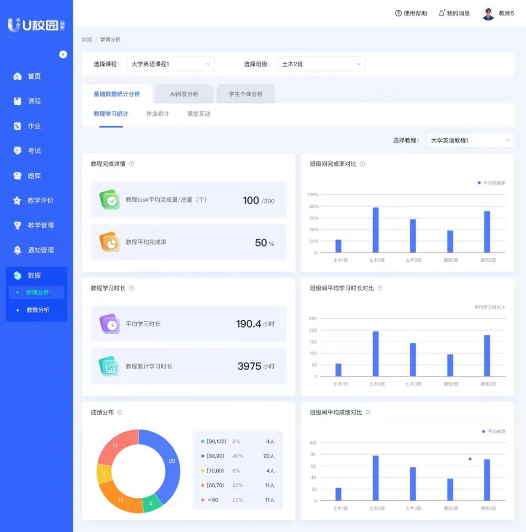
Task: Click the home icon in sidebar
Action: (x=18, y=76)
